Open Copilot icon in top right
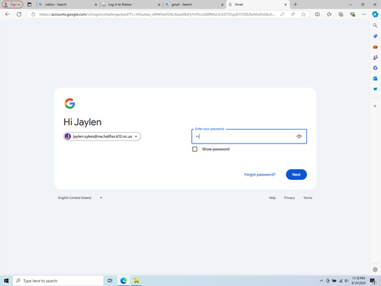381x286 pixels. click(x=375, y=14)
